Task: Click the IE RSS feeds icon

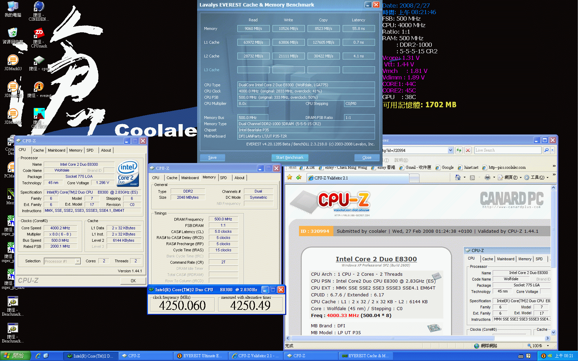Action: point(472,177)
